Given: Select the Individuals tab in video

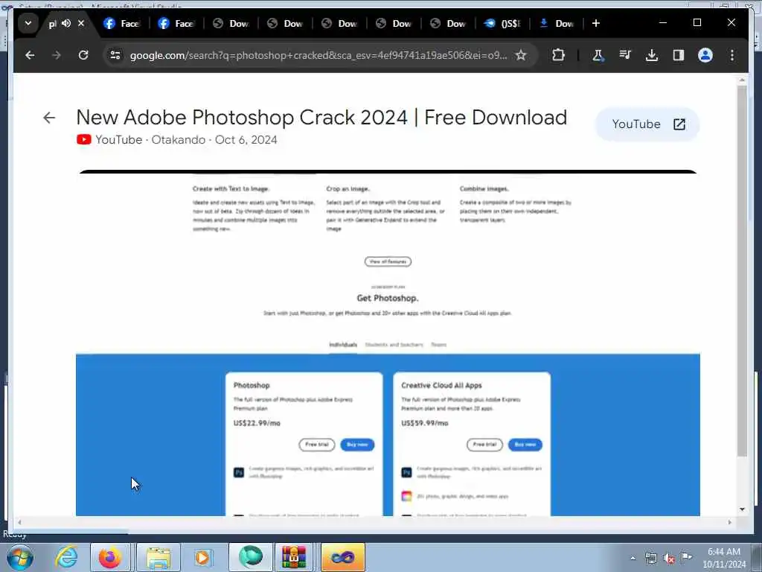Looking at the screenshot, I should pos(343,345).
